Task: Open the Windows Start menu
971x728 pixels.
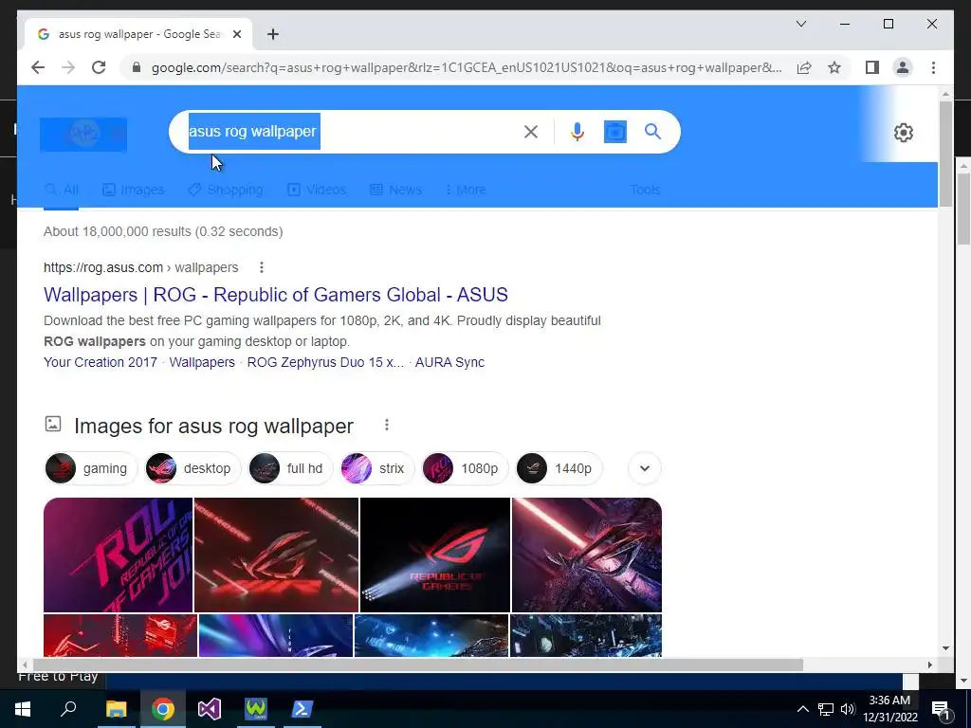Action: click(23, 709)
